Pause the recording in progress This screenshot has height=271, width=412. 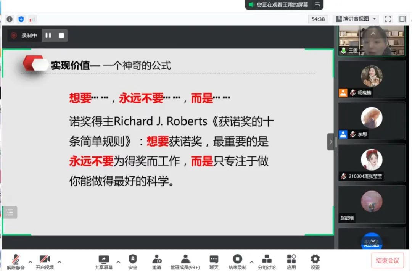pos(48,35)
